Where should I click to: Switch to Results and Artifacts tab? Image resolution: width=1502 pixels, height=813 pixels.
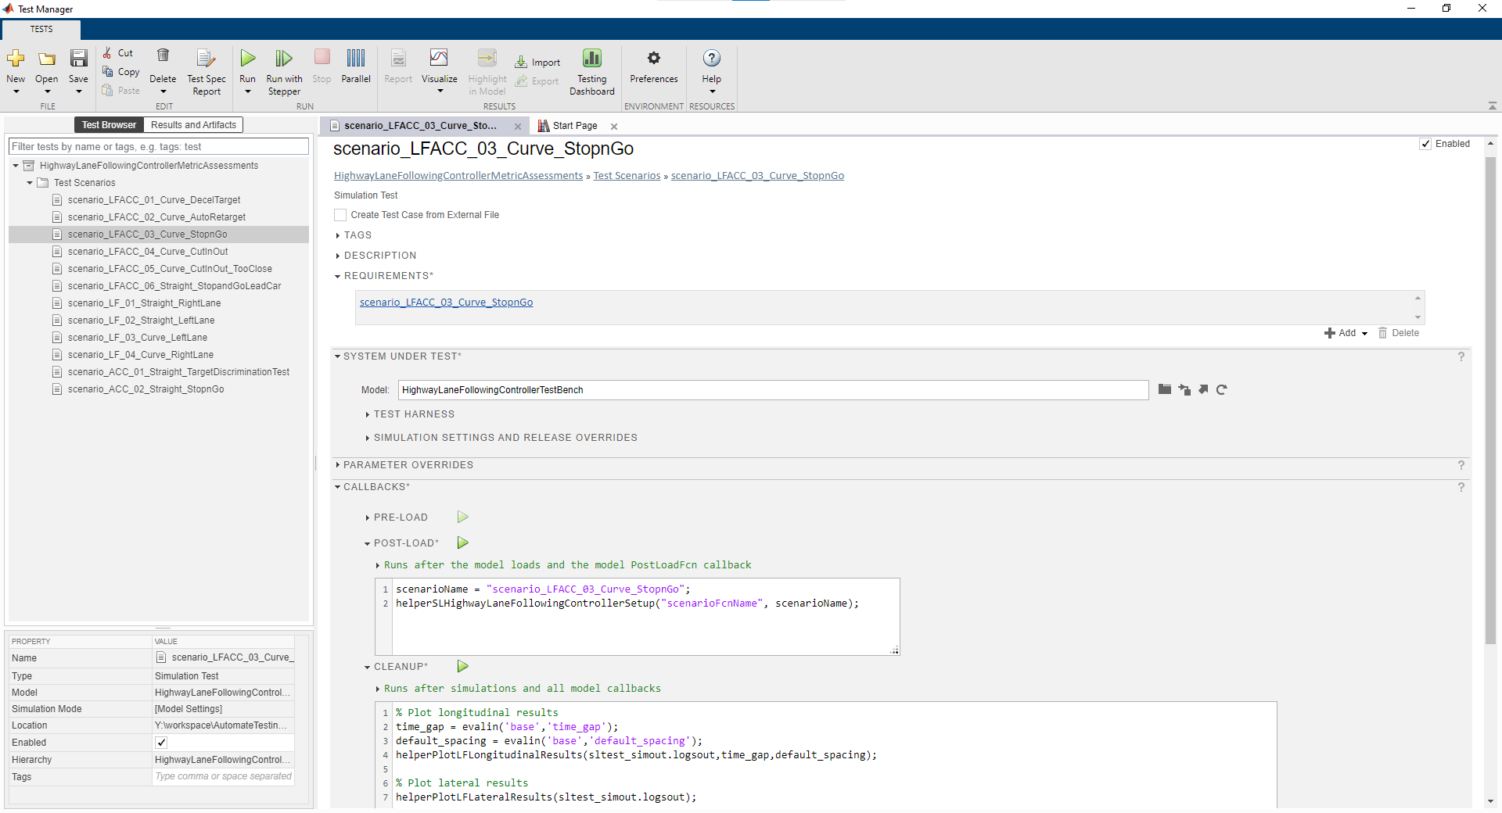(193, 125)
